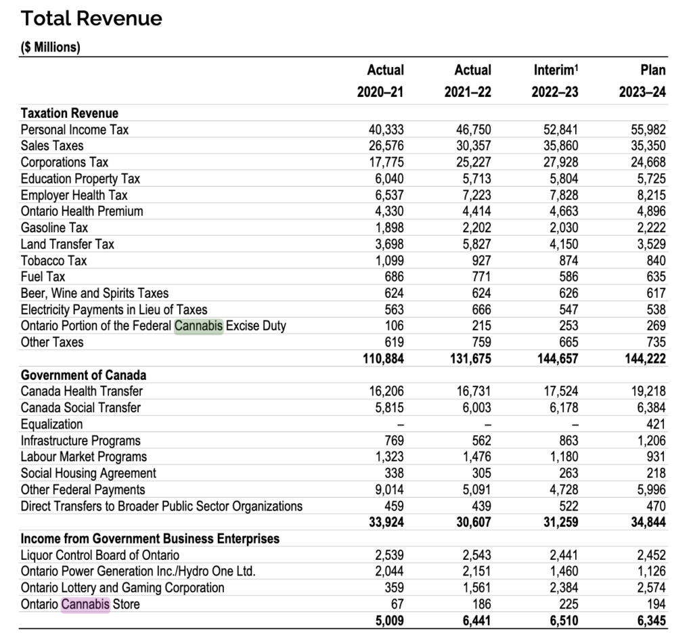Select the 'Land Transfer Tax' label
The image size is (693, 633).
tap(67, 244)
